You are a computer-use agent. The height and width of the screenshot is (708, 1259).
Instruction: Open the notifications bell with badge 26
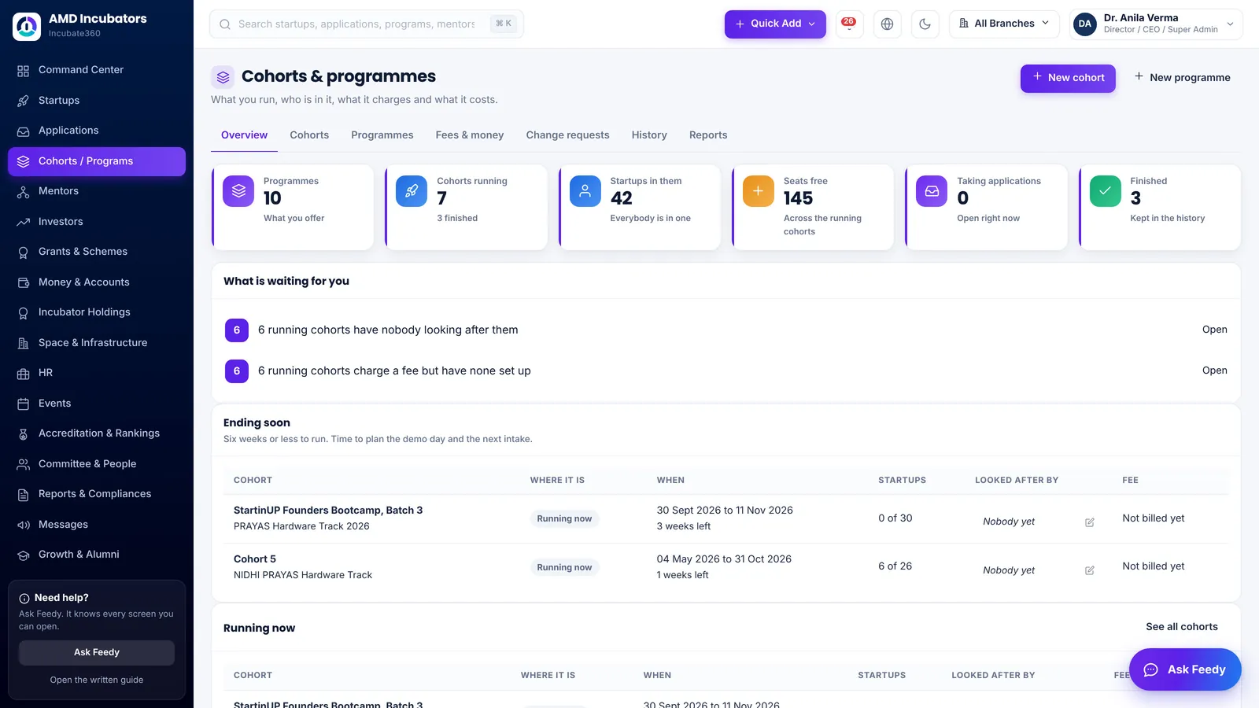point(849,24)
